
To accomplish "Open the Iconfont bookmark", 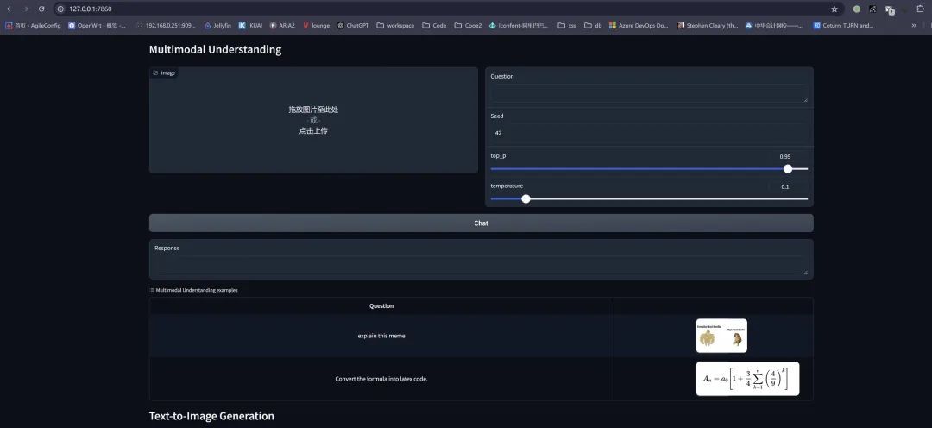I will pos(519,26).
